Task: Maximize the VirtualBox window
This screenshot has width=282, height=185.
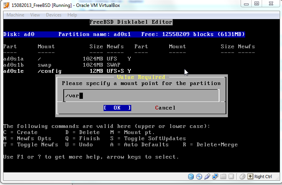Action: (x=257, y=4)
